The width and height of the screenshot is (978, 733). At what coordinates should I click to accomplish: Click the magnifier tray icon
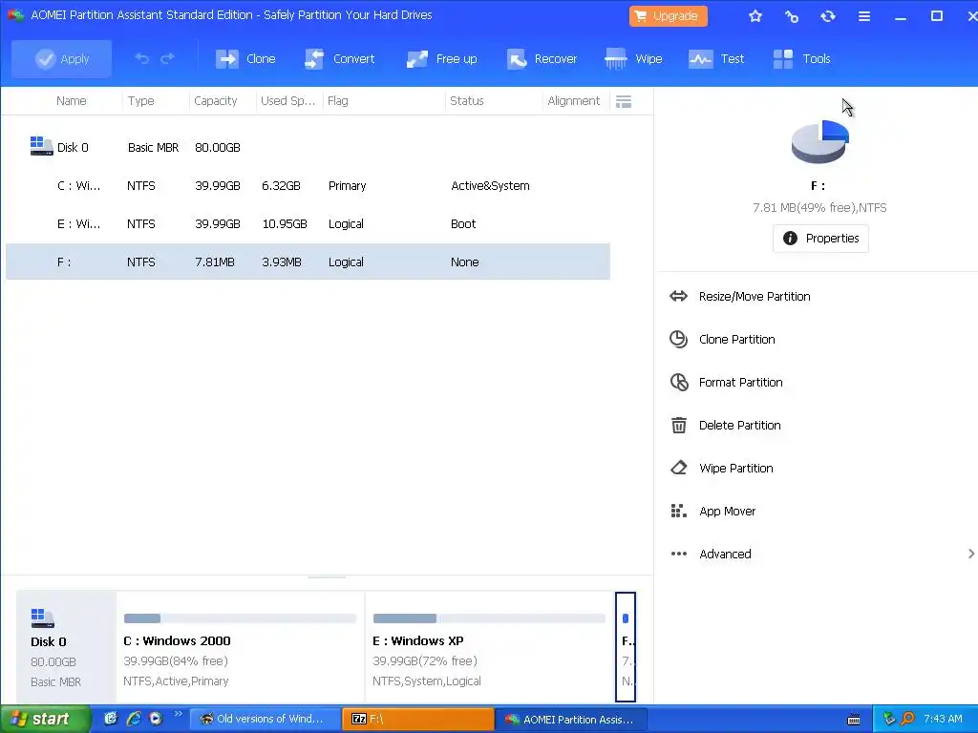pyautogui.click(x=908, y=720)
